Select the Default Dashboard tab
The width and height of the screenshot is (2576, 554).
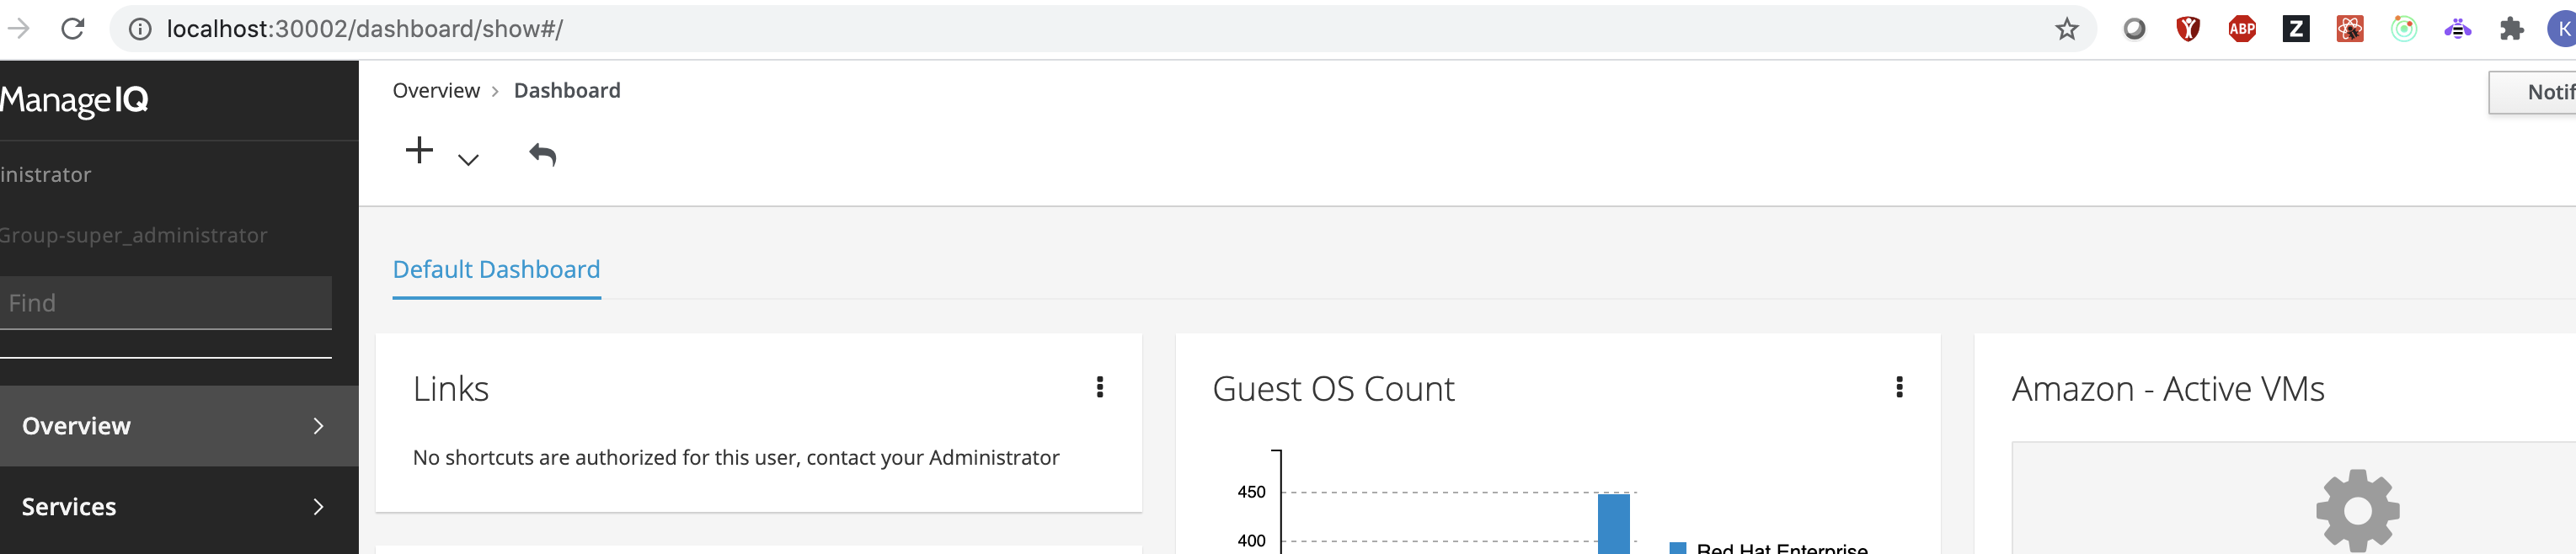496,269
